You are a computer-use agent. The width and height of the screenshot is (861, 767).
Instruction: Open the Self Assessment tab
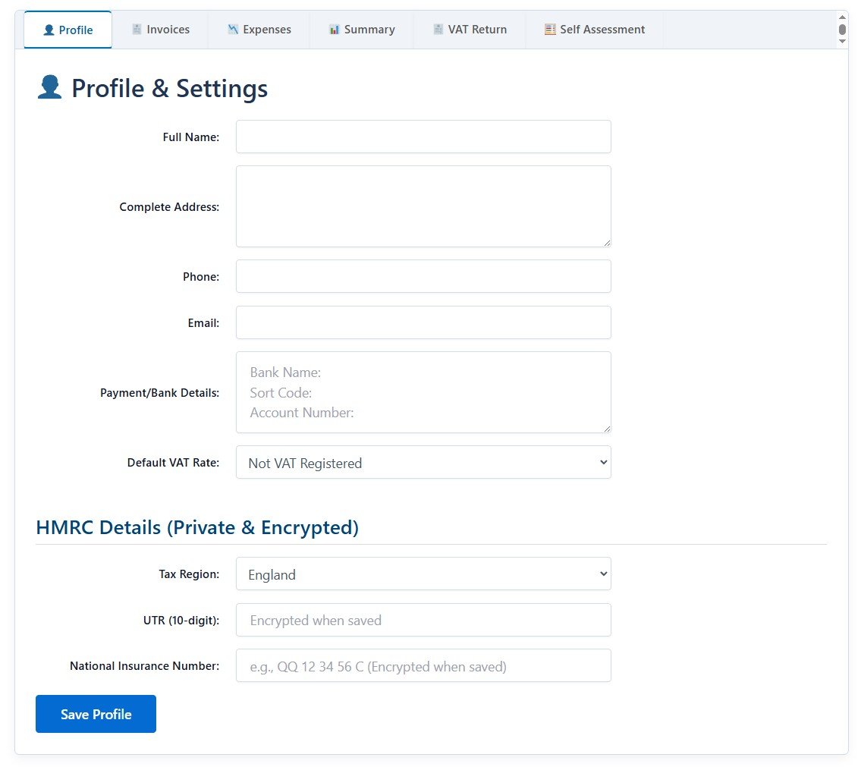pos(595,29)
